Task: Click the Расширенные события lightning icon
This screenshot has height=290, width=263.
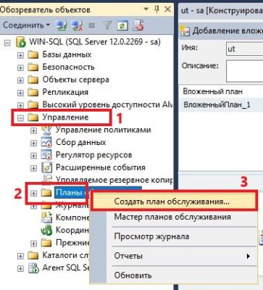Action: click(x=46, y=167)
